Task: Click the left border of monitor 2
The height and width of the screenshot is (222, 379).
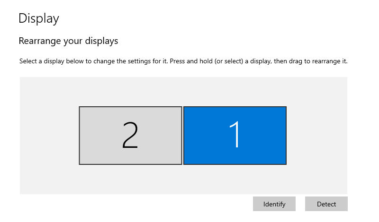Action: click(x=79, y=136)
